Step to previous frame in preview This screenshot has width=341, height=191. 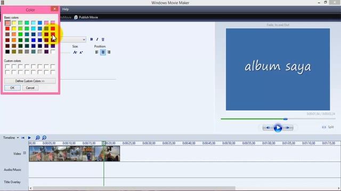[267, 128]
